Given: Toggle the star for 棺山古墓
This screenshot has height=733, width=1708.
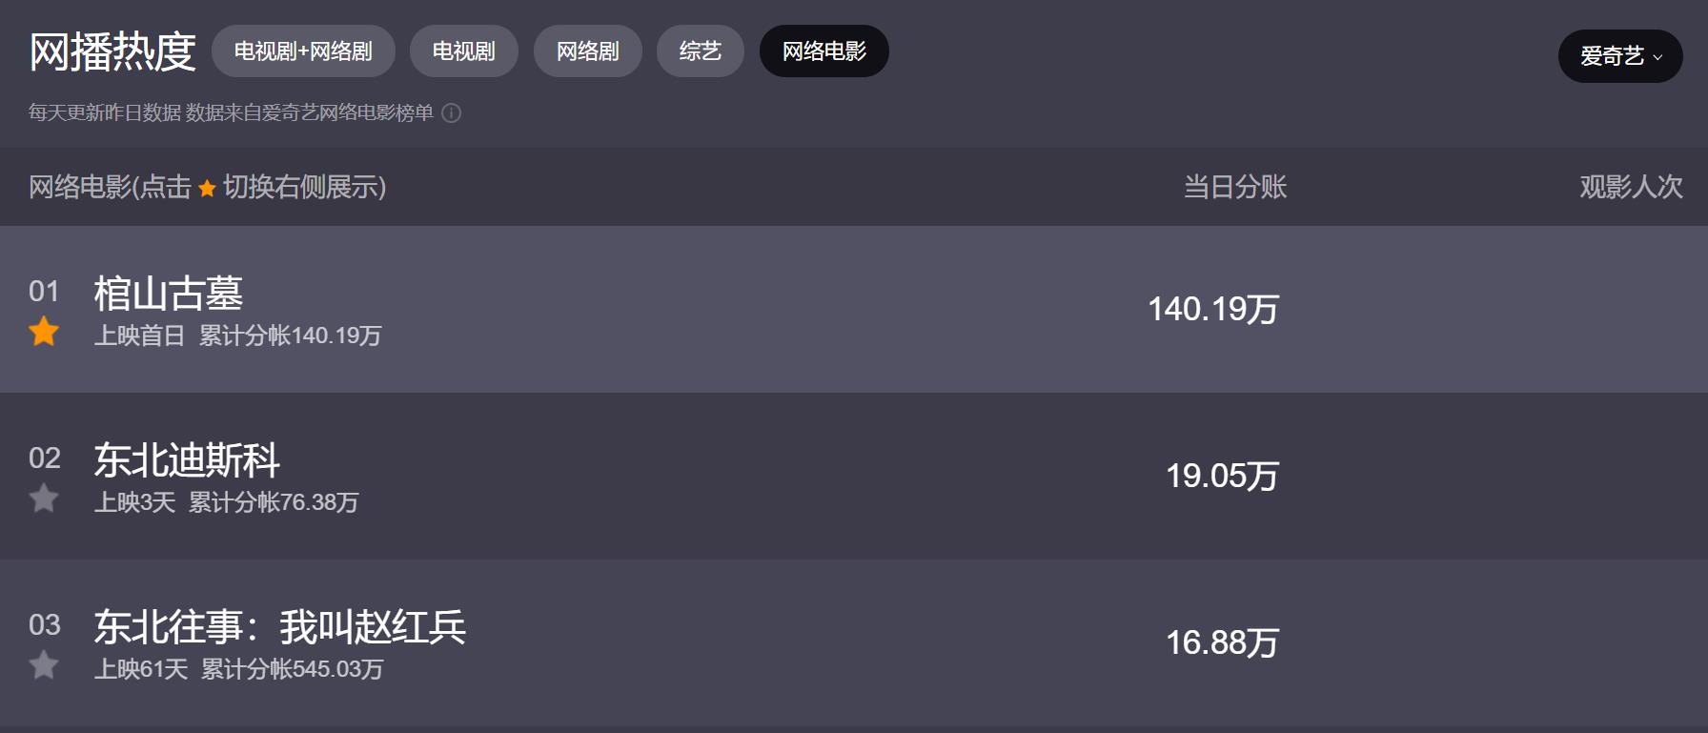Looking at the screenshot, I should tap(44, 332).
